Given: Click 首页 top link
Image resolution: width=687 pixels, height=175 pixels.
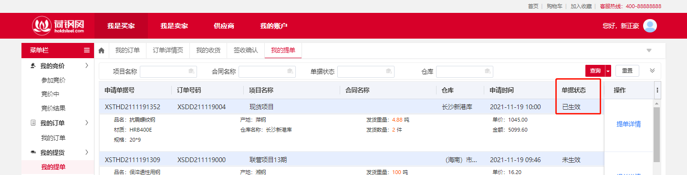Looking at the screenshot, I should pos(533,6).
